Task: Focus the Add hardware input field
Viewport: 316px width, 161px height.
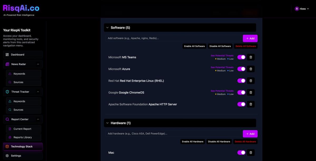Action: (174, 134)
